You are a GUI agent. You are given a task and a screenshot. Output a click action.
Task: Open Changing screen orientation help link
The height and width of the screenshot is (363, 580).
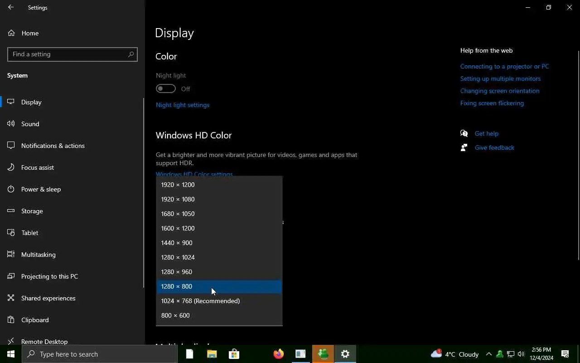click(x=500, y=91)
